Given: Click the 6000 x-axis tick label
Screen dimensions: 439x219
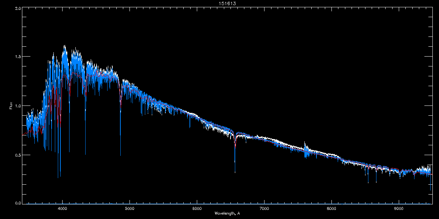Looking at the screenshot, I should (197, 208).
